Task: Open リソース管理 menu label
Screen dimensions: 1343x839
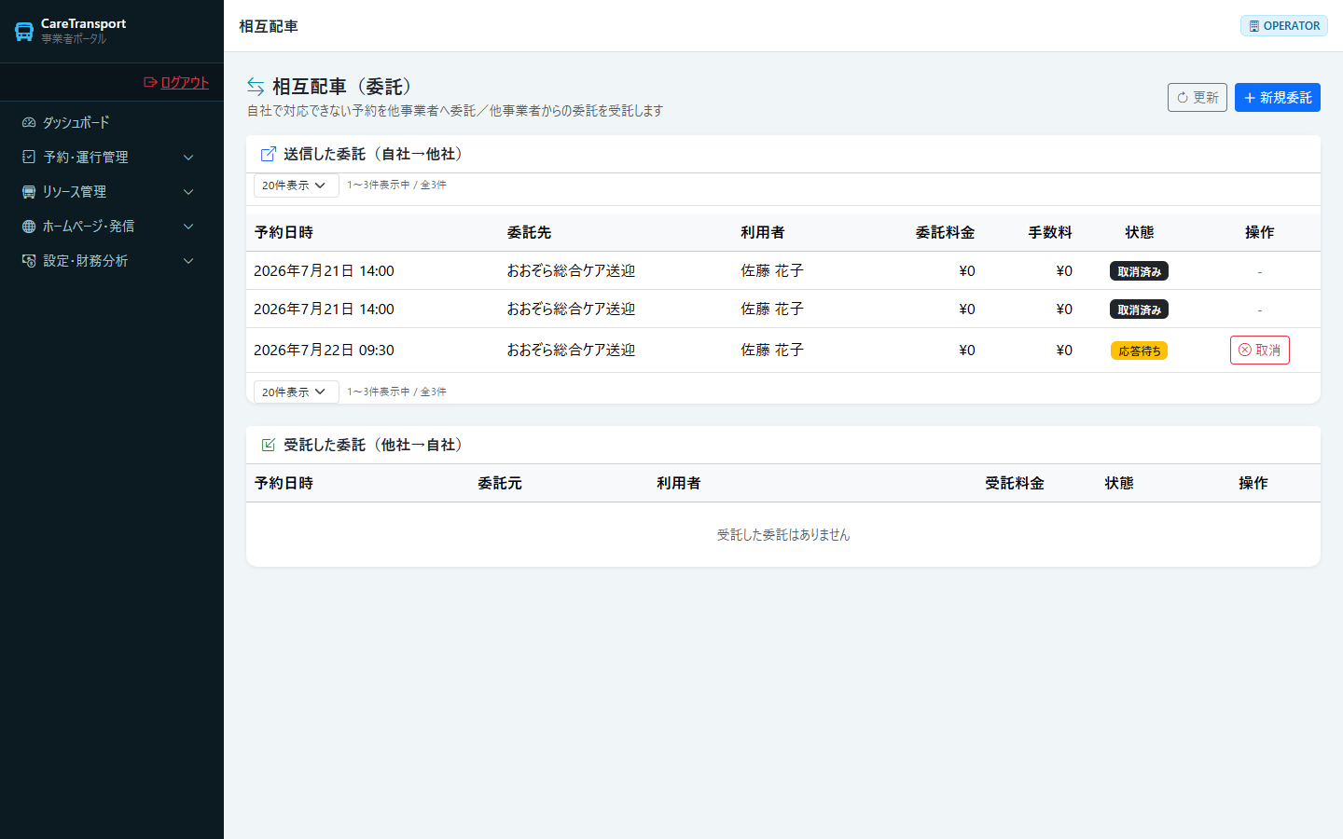Action: 75,192
